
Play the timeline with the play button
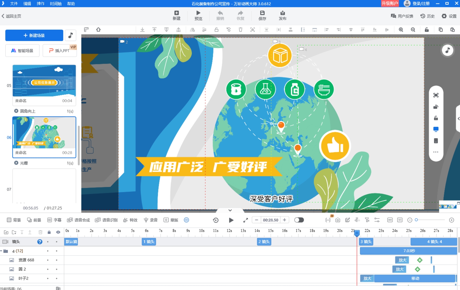[231, 220]
